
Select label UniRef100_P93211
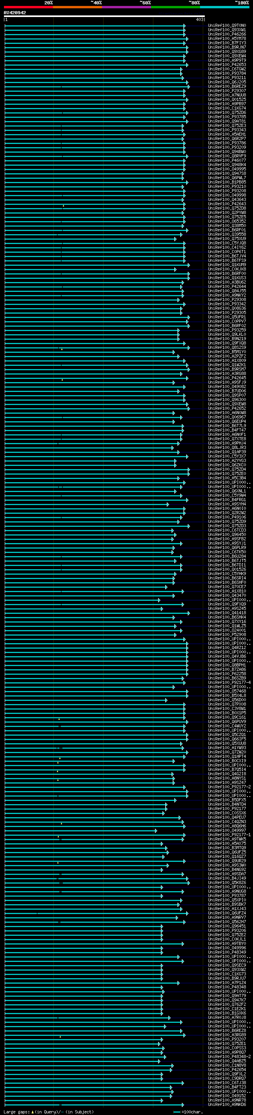coord(227,78)
